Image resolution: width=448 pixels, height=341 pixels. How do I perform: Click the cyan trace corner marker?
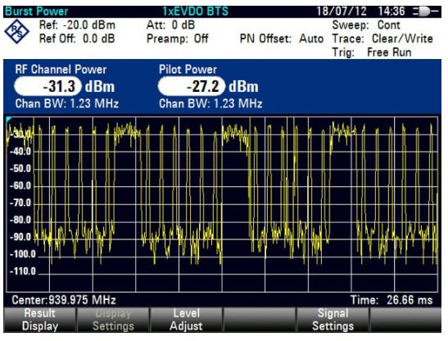(x=8, y=119)
